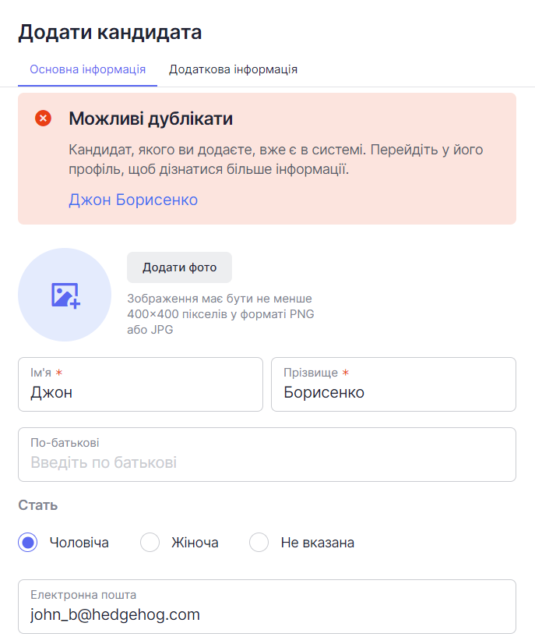Switch to the Основна інформація tab
The width and height of the screenshot is (535, 637).
coord(88,69)
